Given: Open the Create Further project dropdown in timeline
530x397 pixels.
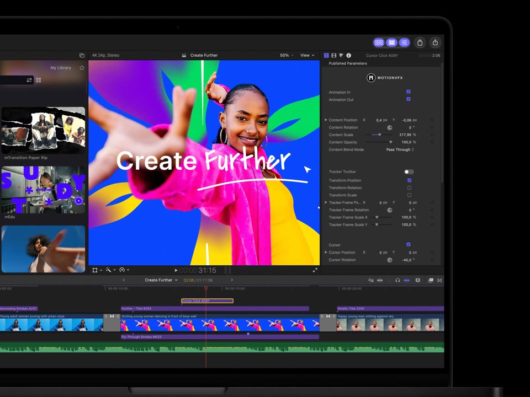Looking at the screenshot, I should [161, 280].
